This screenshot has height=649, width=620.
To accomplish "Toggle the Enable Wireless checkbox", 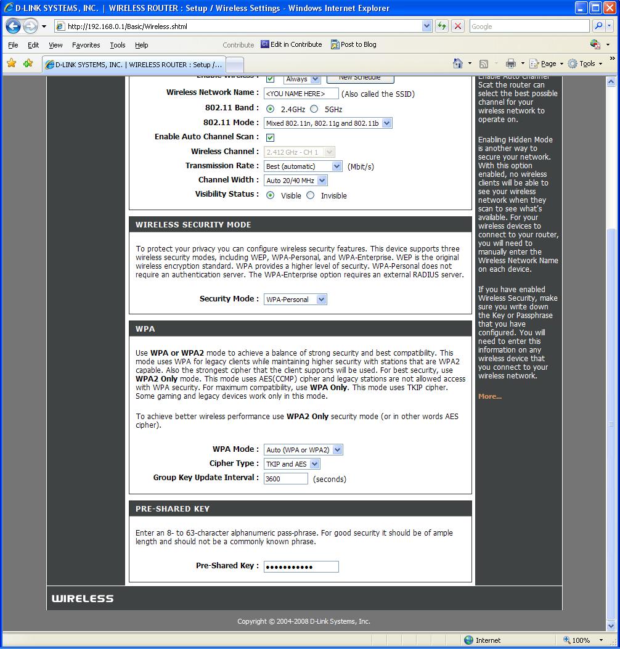I will 271,79.
